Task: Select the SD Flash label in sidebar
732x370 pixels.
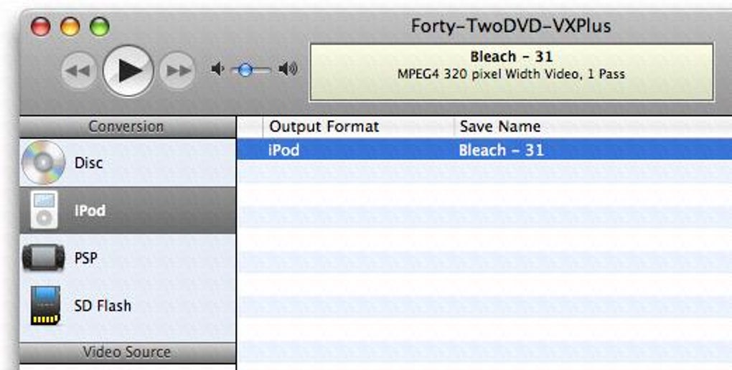Action: tap(103, 305)
